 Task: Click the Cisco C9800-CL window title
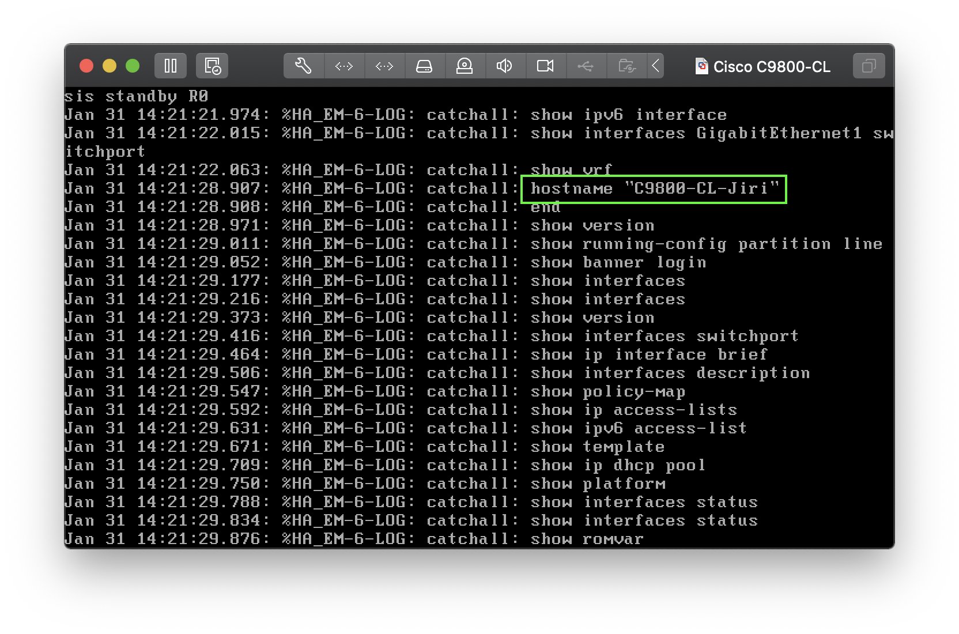tap(772, 67)
